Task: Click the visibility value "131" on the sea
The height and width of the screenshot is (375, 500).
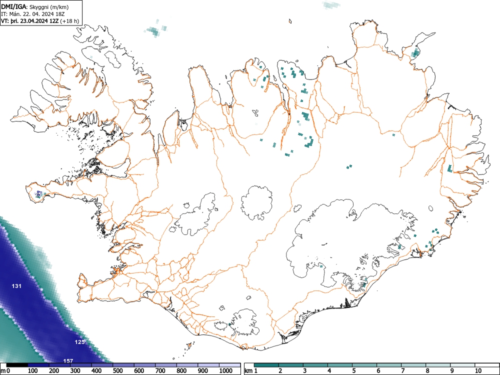Action: [16, 286]
